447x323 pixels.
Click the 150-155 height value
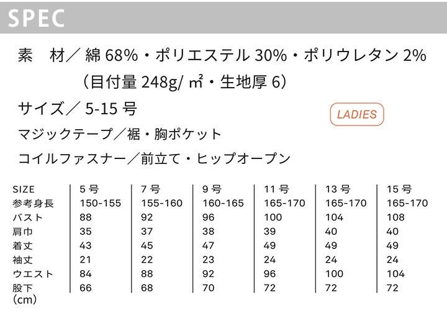pyautogui.click(x=101, y=203)
